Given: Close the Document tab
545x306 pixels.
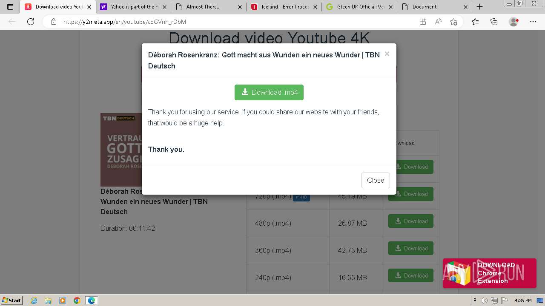Looking at the screenshot, I should coord(465,7).
